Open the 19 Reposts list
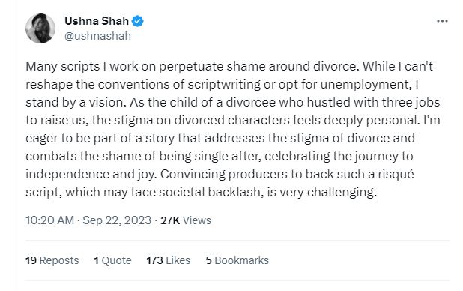 (52, 260)
